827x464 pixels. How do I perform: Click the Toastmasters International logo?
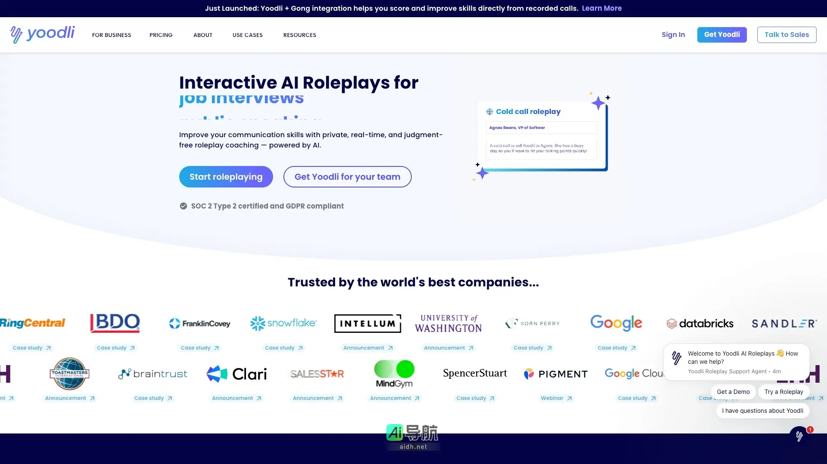click(x=69, y=374)
